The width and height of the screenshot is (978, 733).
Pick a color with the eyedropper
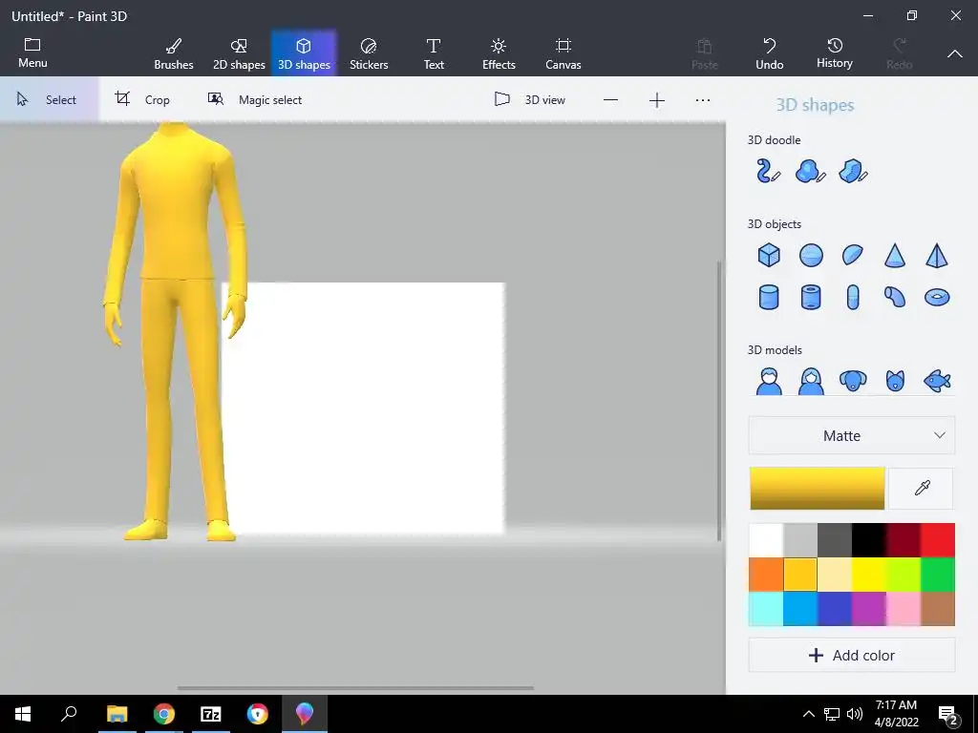(922, 488)
